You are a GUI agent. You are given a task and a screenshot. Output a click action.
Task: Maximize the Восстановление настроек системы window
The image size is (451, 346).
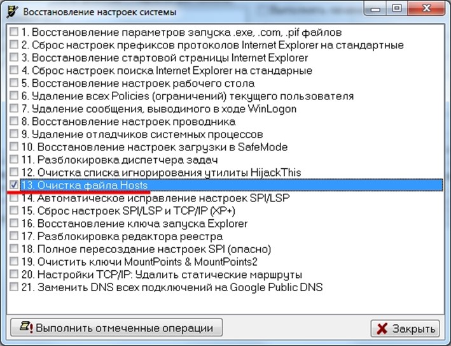pos(397,9)
